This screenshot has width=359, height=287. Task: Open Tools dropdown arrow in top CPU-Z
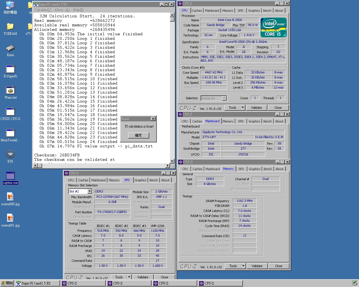point(243,108)
